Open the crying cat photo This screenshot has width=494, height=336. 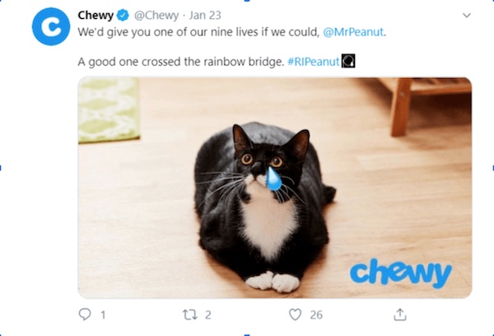275,188
